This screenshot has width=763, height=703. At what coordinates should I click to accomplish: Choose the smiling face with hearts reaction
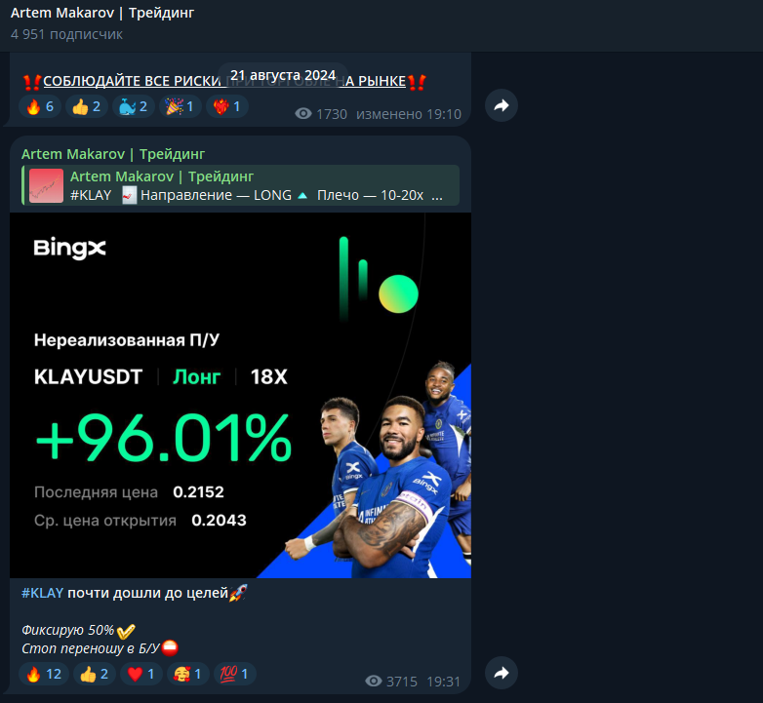coord(188,674)
